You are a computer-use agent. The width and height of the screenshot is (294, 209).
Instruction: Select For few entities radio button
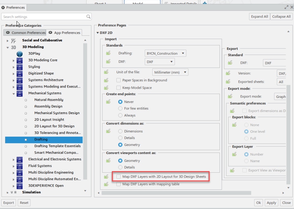120,108
